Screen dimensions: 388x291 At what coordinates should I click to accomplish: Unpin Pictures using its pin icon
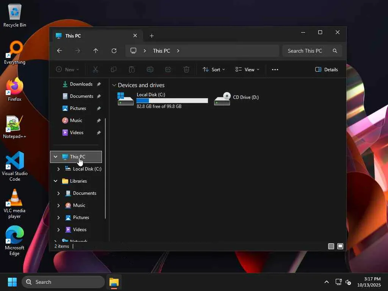pos(99,108)
